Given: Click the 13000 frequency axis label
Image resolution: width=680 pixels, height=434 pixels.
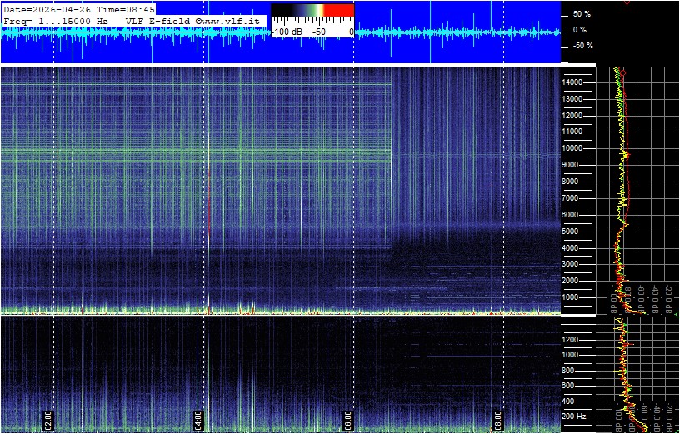Looking at the screenshot, I should (x=572, y=99).
